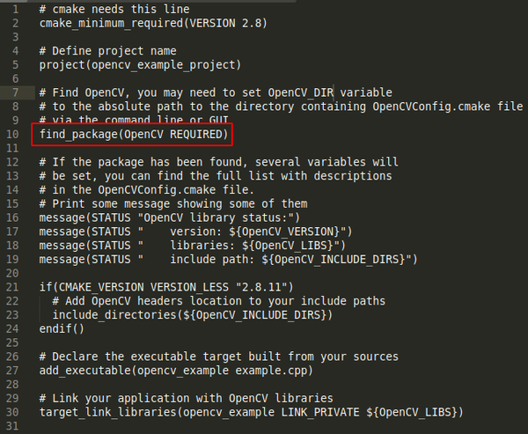Click the '# cmake needs this line' comment
Viewport: 528px width, 434px height.
tap(114, 10)
